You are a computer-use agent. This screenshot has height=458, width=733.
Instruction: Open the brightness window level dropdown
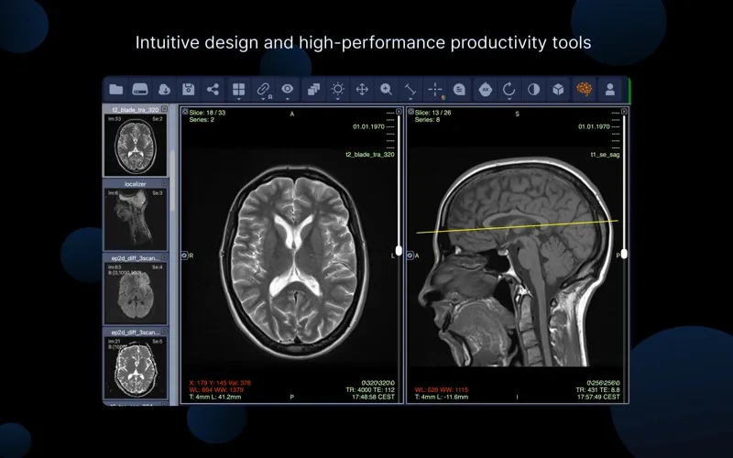(337, 91)
